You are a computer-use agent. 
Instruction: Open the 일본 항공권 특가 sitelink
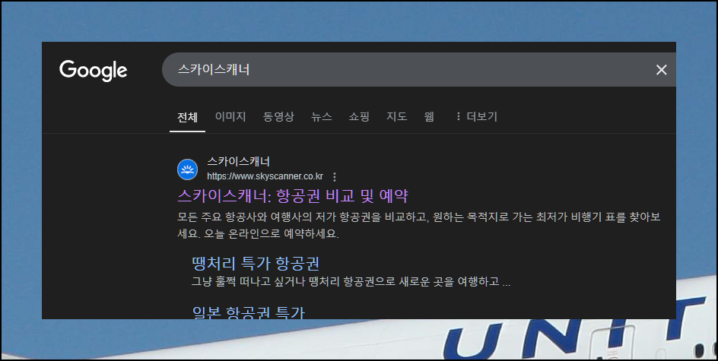pyautogui.click(x=249, y=312)
